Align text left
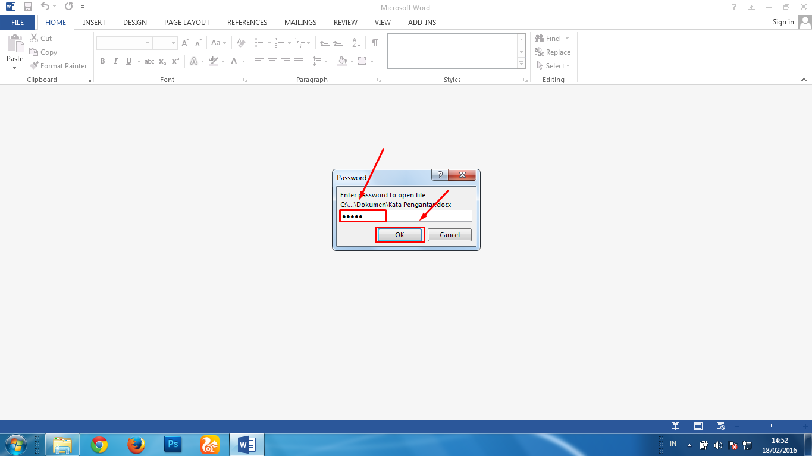This screenshot has width=812, height=456. [259, 61]
